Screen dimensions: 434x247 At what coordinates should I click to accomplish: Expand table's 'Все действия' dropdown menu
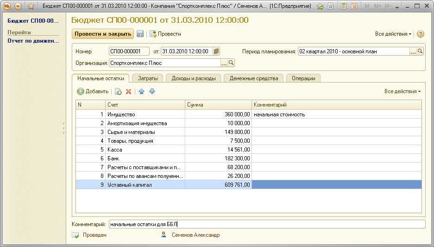(x=402, y=92)
